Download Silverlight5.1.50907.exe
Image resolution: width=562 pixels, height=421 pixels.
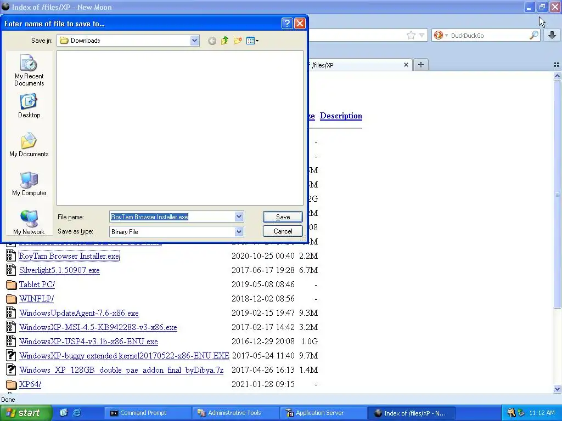pos(59,270)
